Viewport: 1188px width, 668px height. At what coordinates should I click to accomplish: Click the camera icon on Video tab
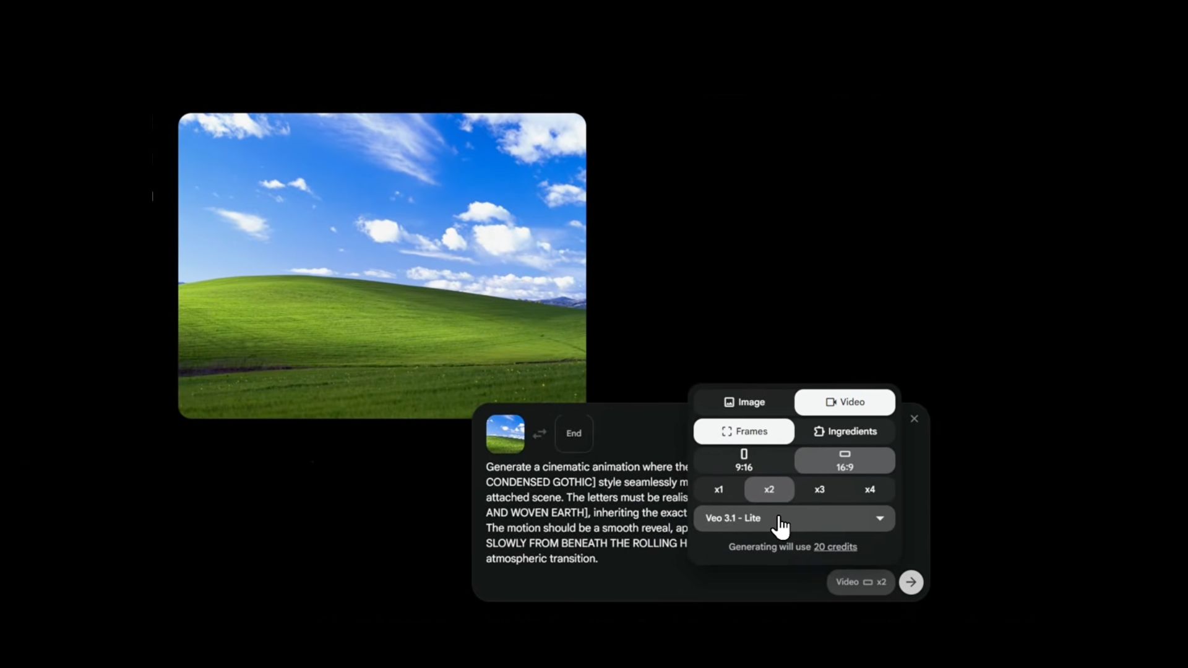tap(830, 402)
